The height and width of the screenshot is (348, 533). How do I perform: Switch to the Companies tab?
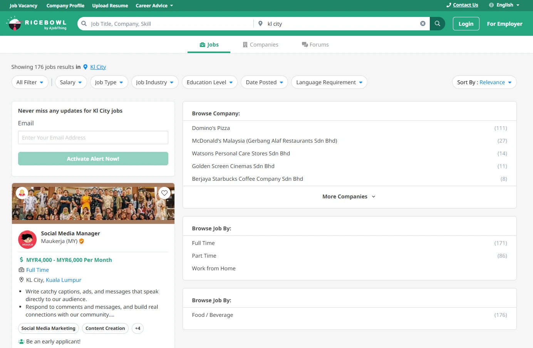click(260, 45)
